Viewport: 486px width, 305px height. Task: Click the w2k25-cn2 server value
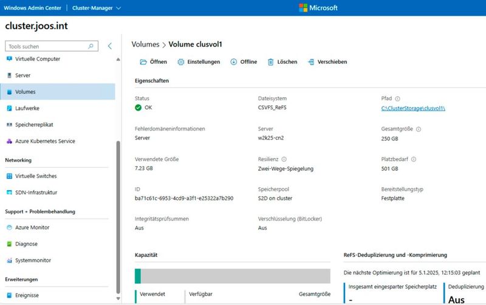point(271,138)
